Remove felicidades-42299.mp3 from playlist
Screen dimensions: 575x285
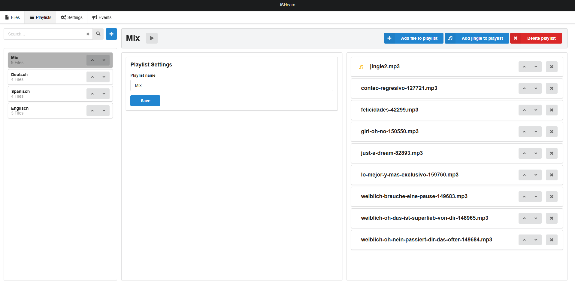551,110
